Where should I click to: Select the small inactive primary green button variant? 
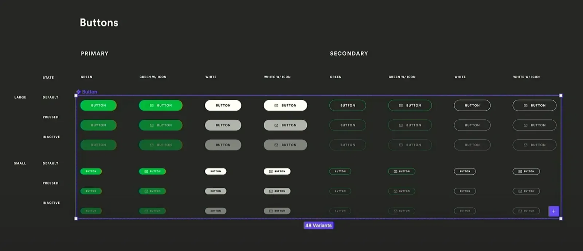91,211
